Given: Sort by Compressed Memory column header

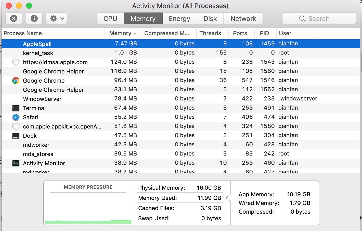Looking at the screenshot, I should (x=166, y=33).
